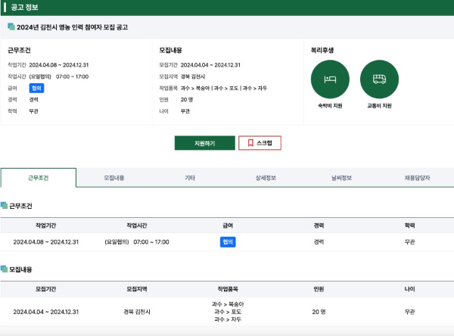
Task: Apply with the 지원하기 button
Action: [x=205, y=143]
